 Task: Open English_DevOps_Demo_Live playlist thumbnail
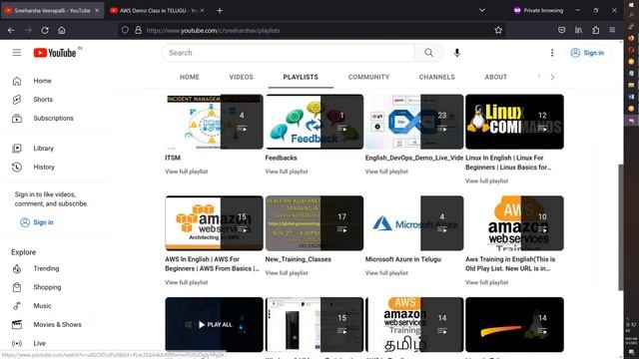[414, 122]
